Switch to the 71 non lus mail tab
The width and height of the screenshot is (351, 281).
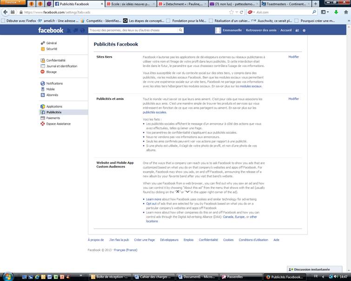234,4
